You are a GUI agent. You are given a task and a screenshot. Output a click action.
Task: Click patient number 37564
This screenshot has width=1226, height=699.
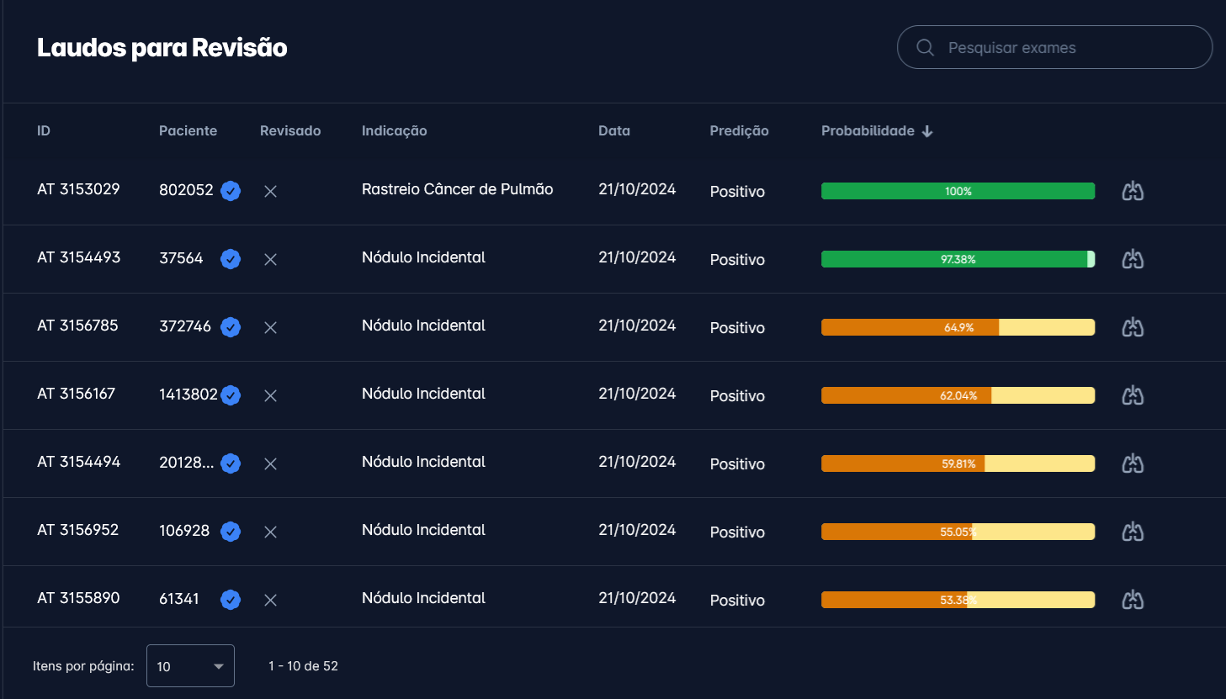tap(181, 258)
